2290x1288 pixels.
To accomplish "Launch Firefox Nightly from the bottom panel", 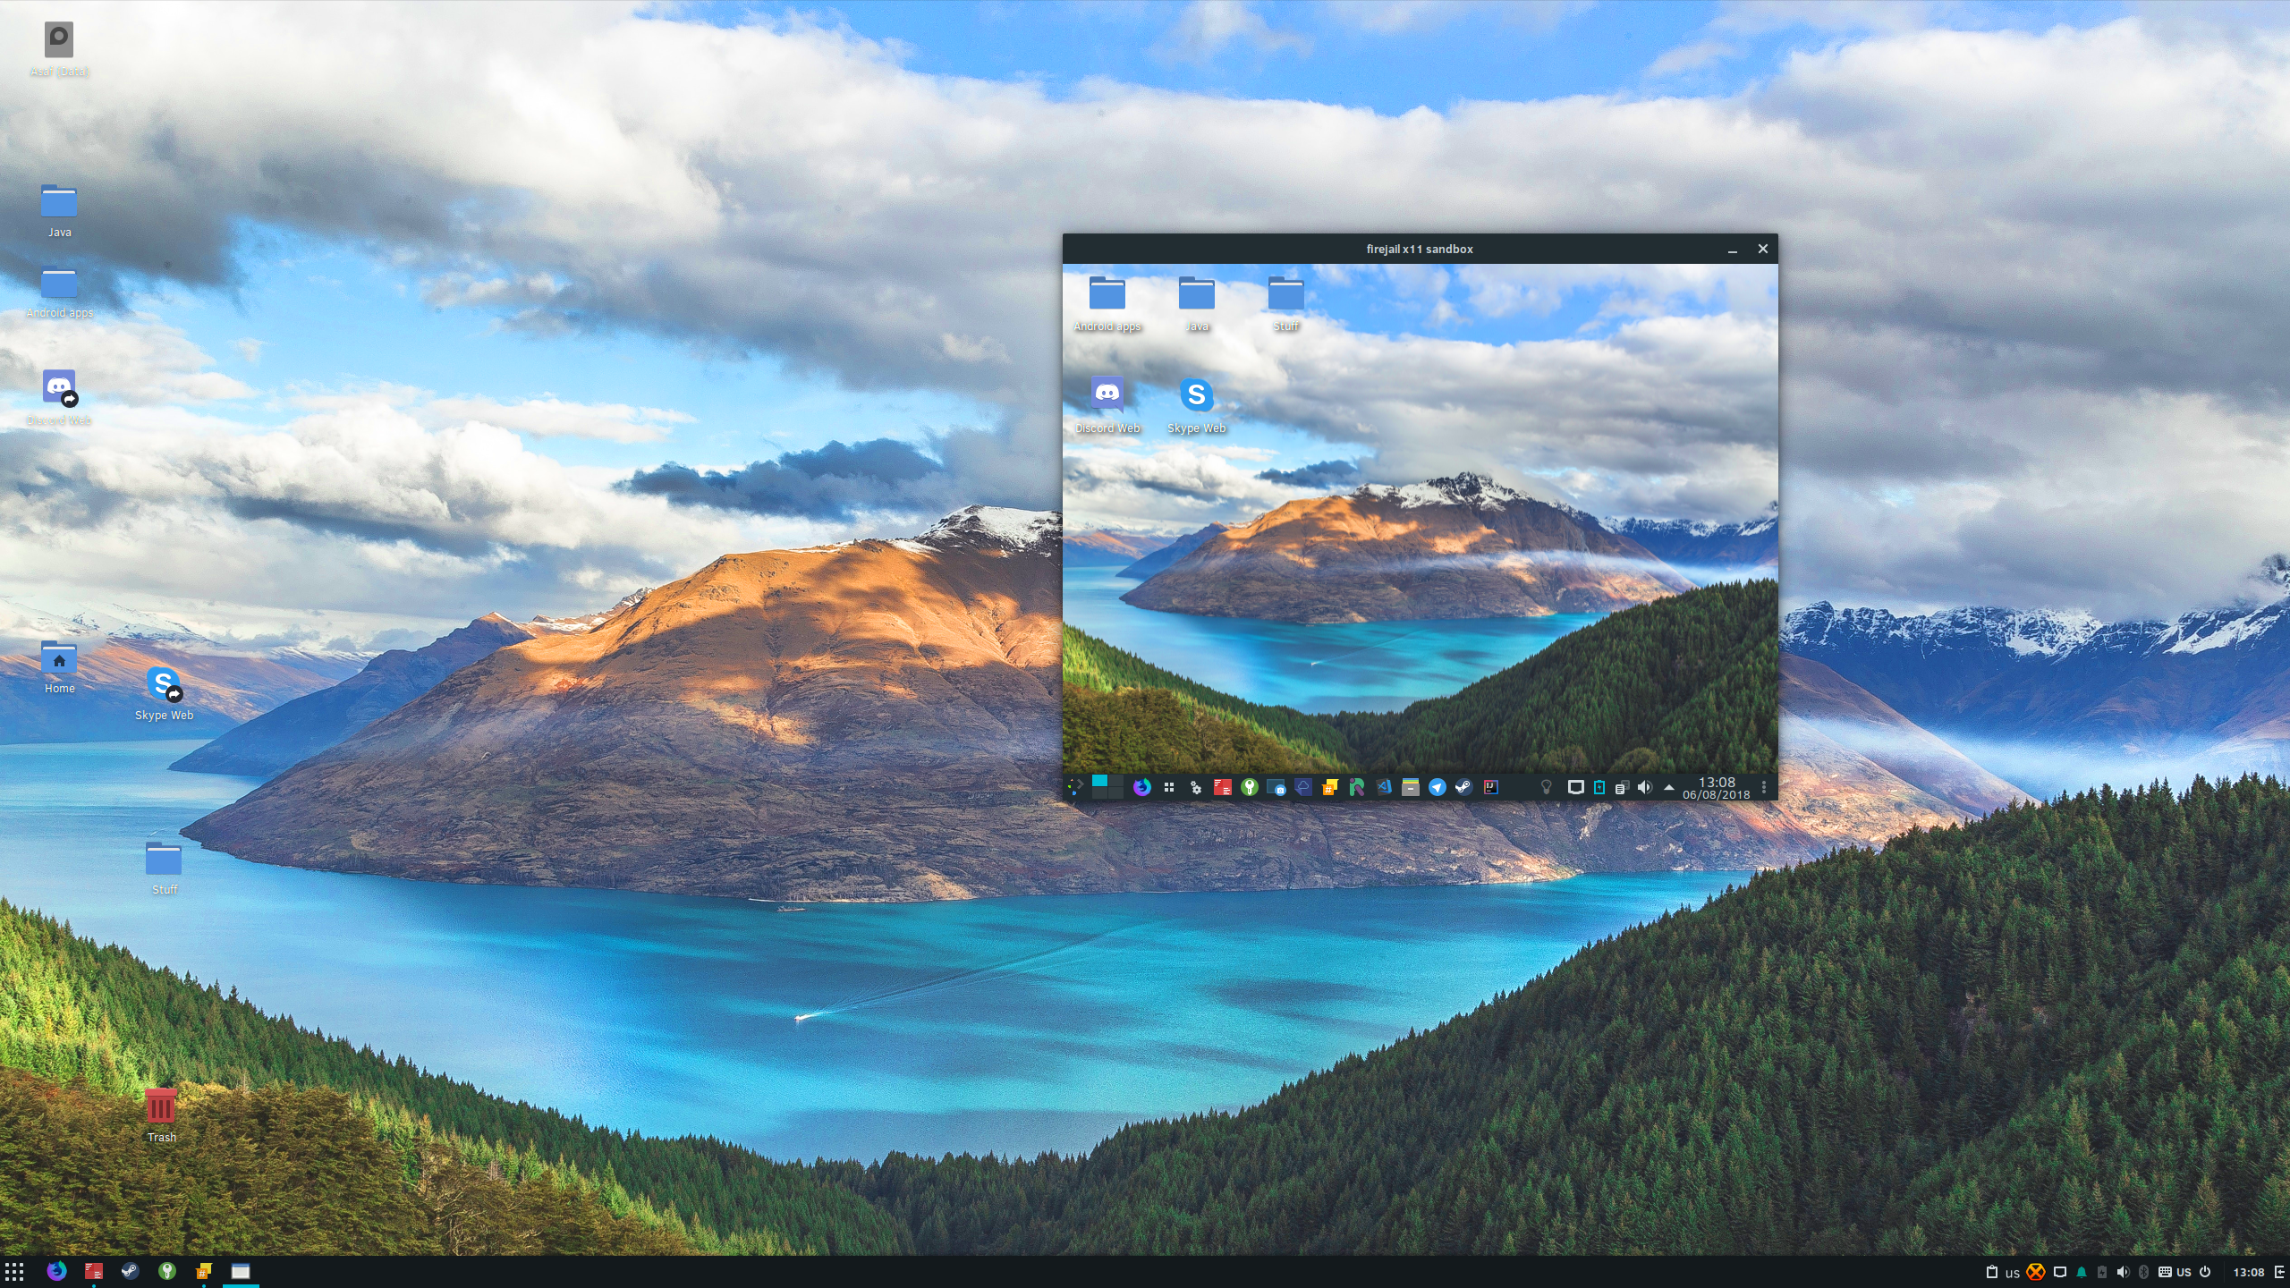I will coord(56,1271).
